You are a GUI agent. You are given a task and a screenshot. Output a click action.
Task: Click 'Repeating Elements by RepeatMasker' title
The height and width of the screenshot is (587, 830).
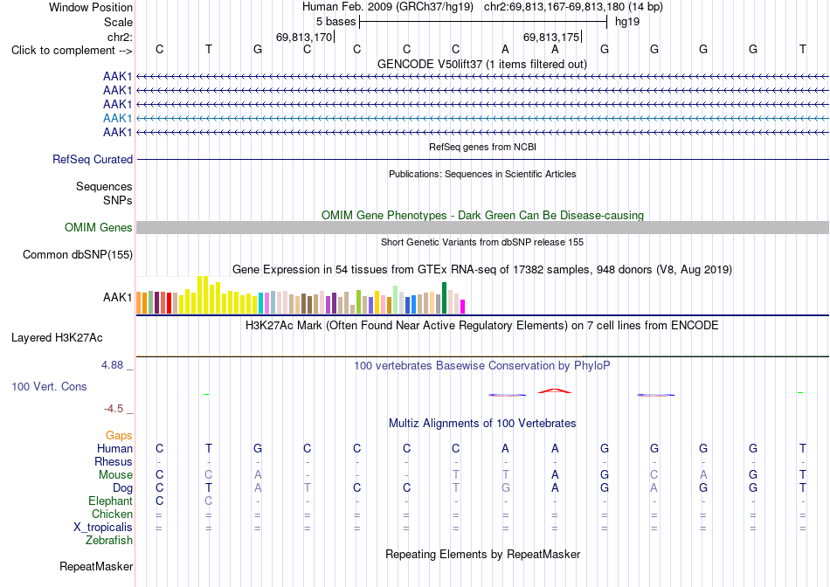482,554
